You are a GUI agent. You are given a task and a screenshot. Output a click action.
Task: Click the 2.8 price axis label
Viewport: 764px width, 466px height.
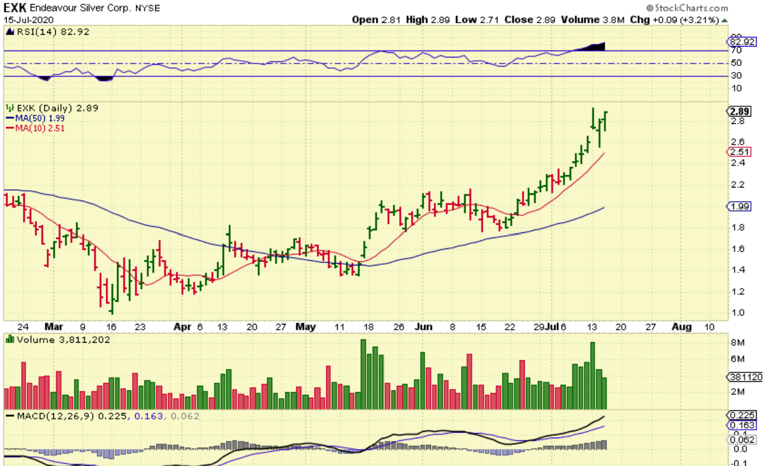(737, 121)
